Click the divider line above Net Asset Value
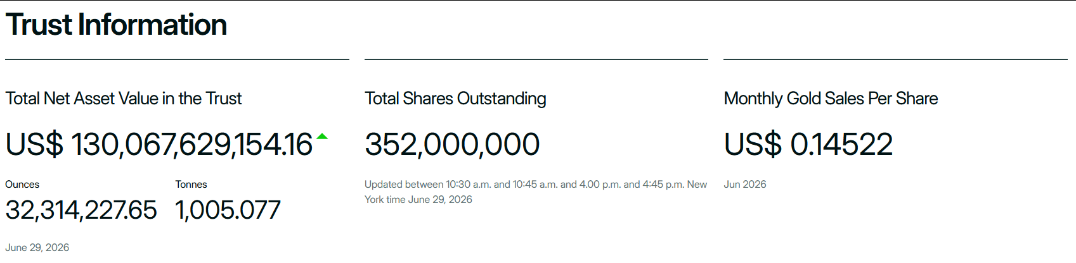1076x263 pixels. 177,59
